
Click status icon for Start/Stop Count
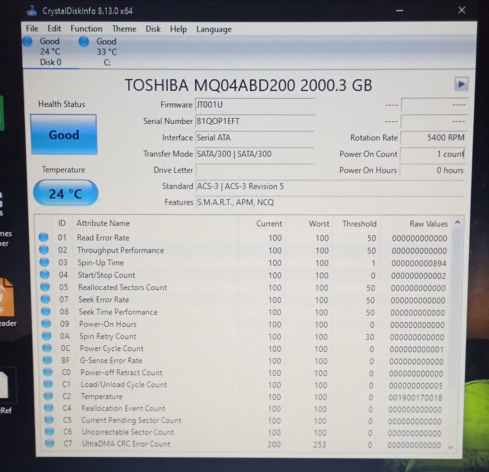[44, 274]
